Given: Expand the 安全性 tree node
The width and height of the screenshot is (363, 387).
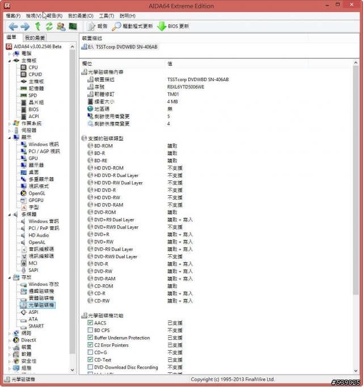Looking at the screenshot, I should coord(10,361).
